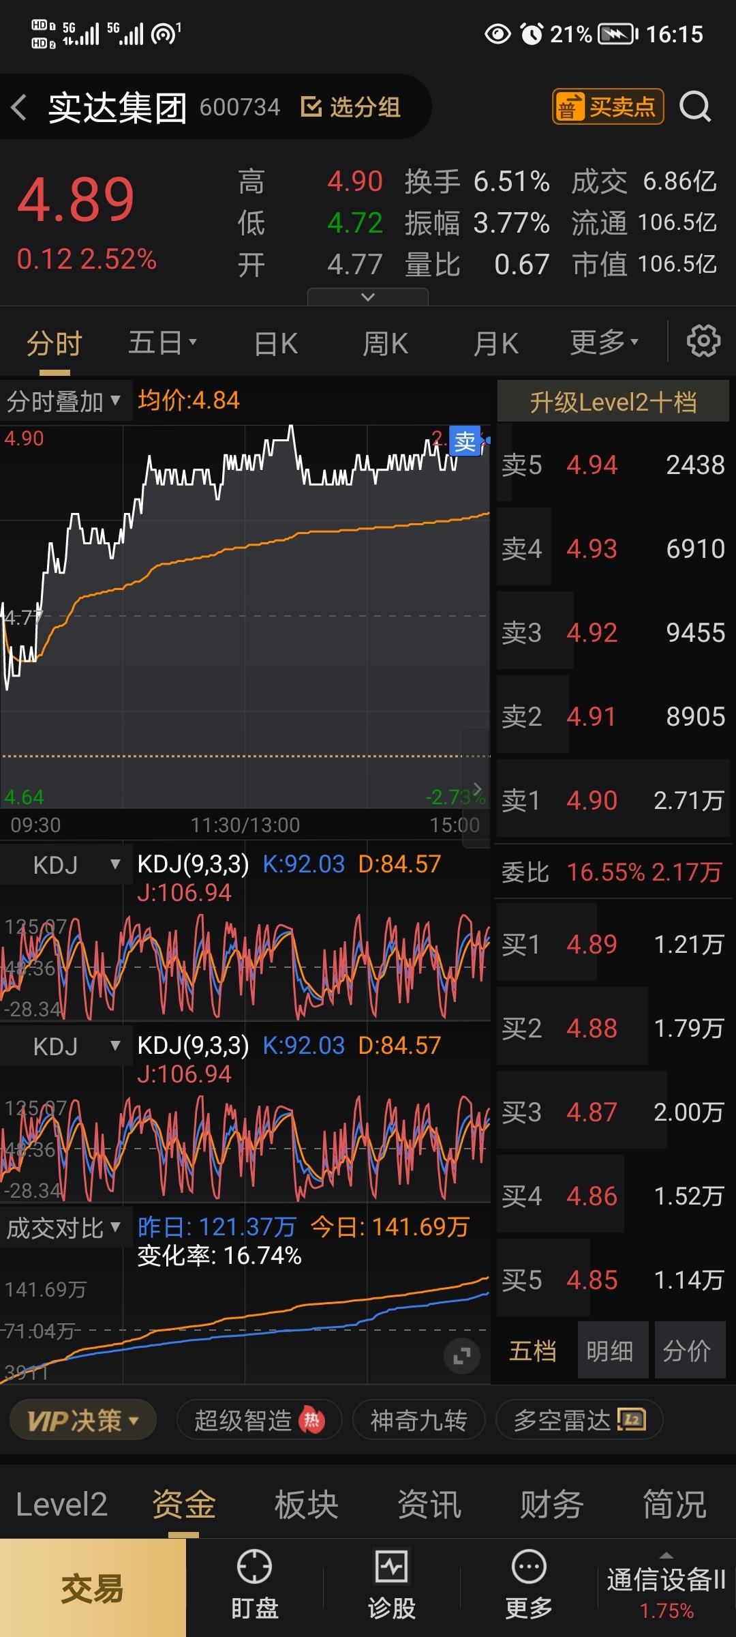
Task: Switch to 分时 chart tab
Action: click(55, 343)
